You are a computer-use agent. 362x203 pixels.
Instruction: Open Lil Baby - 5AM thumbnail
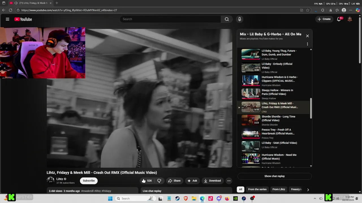[x=251, y=146]
